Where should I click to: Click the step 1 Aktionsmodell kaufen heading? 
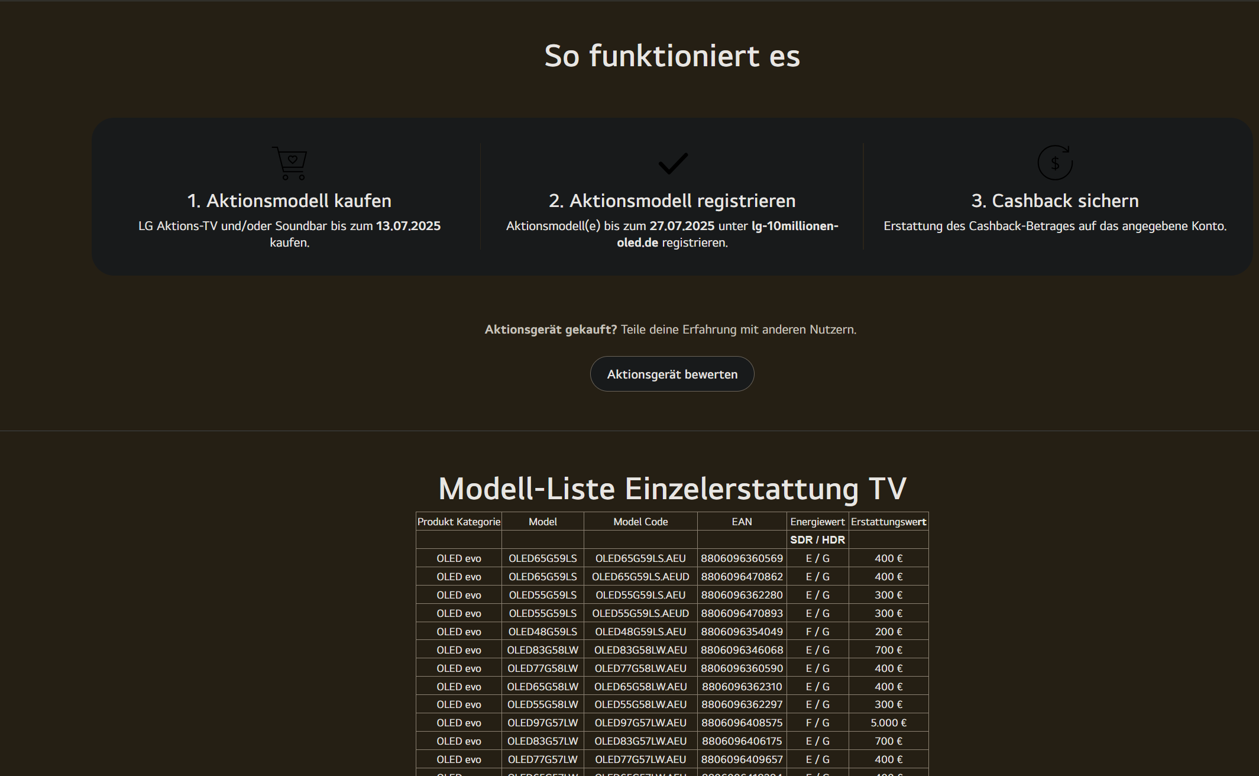click(289, 201)
